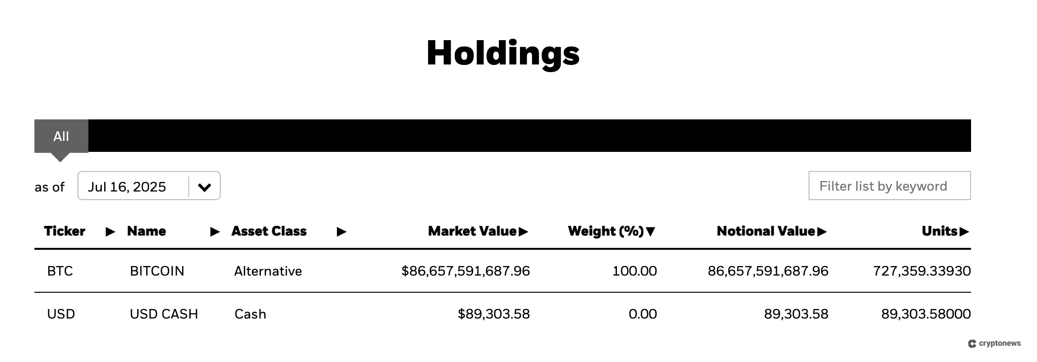Click the cryptonews logo icon
This screenshot has width=1037, height=362.
click(x=973, y=342)
